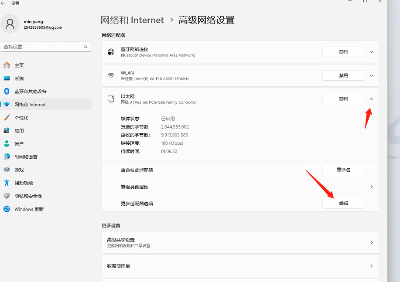400x282 pixels.
Task: Open 主页 home page
Action: click(19, 65)
